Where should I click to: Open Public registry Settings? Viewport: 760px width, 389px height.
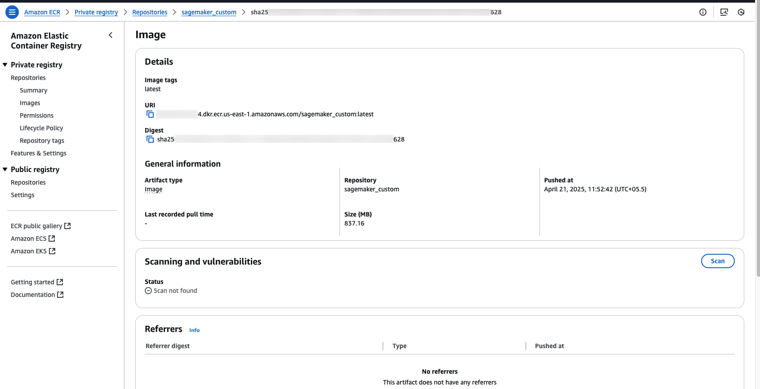tap(22, 195)
